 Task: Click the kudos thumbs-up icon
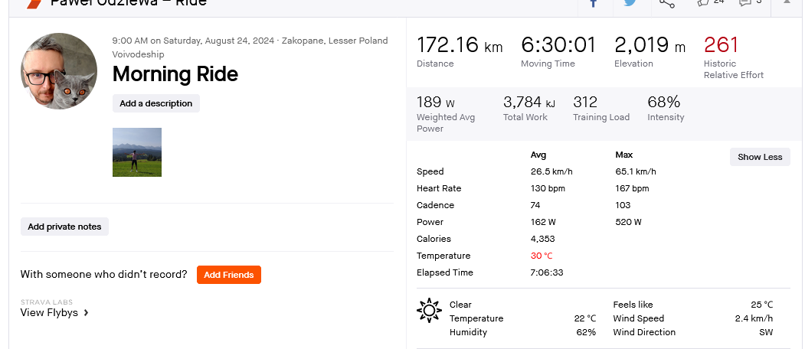pos(704,2)
